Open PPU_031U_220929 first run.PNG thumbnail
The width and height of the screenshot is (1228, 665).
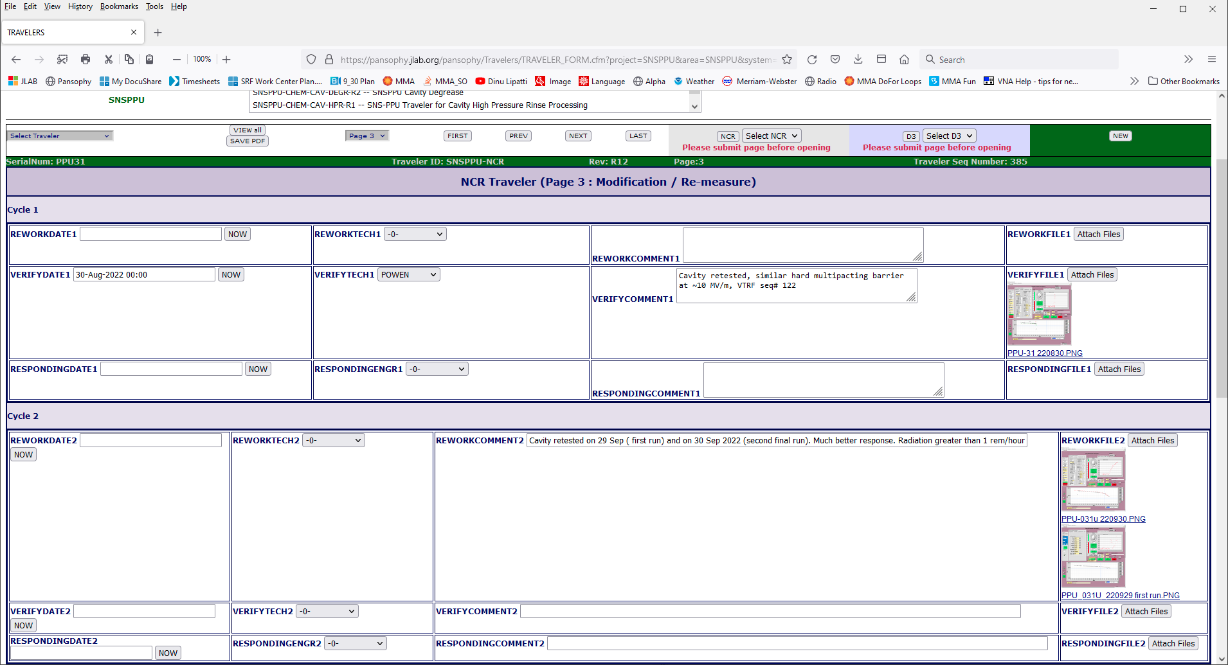1093,556
